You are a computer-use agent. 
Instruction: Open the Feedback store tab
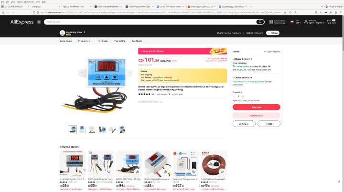137,41
